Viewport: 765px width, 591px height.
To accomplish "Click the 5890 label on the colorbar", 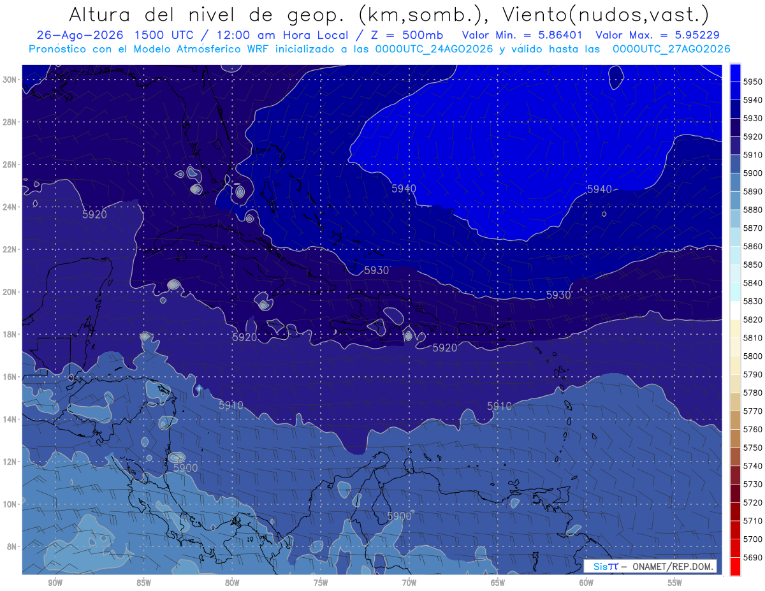I will 753,191.
